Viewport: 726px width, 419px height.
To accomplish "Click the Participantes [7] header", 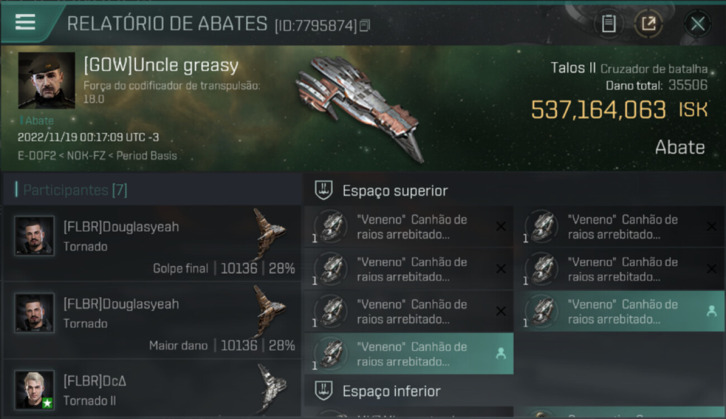I will 75,190.
